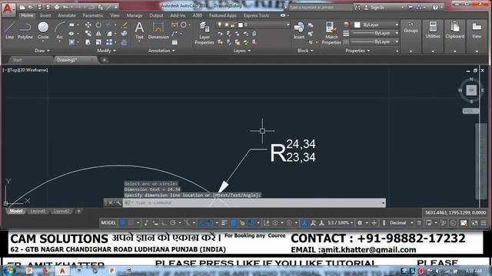
Task: Select the Arc tool
Action: click(x=60, y=31)
